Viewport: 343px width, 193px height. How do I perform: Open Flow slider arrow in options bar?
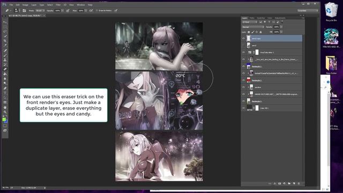[86, 11]
